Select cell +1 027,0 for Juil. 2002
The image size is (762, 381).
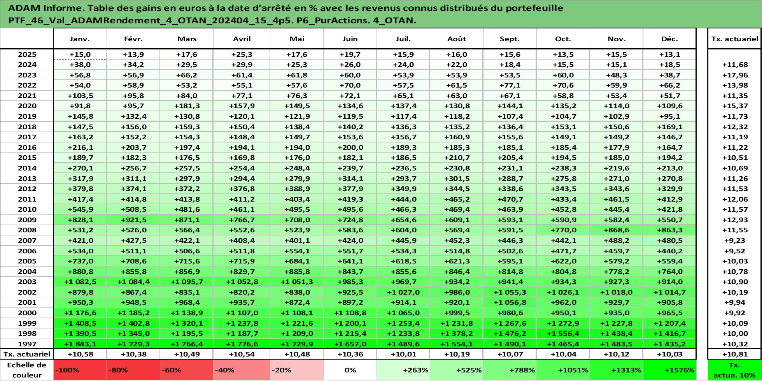click(403, 292)
